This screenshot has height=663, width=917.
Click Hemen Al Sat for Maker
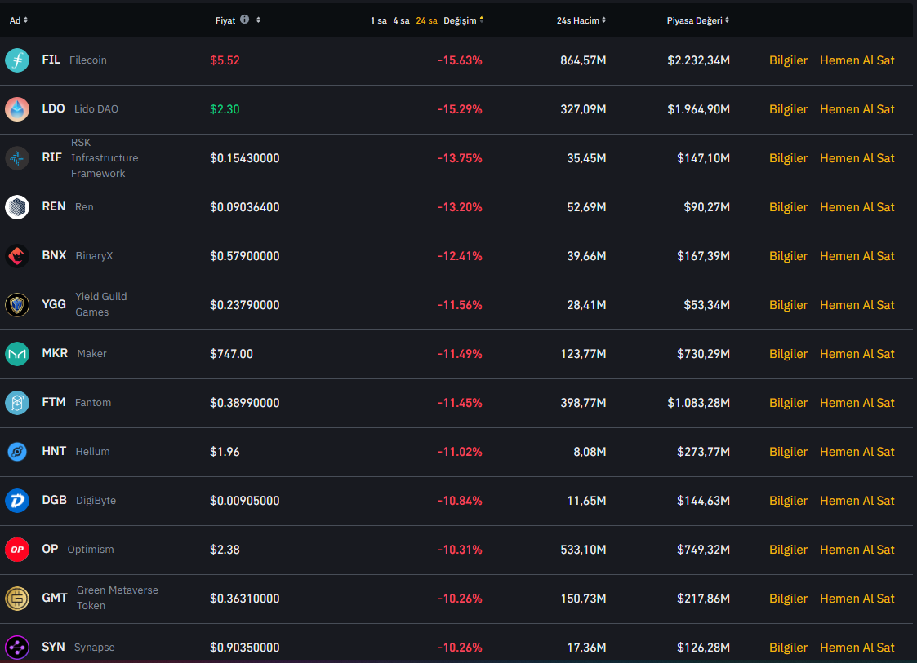(857, 354)
